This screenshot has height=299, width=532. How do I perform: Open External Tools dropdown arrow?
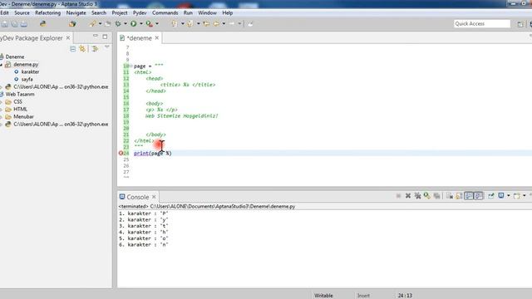tap(157, 24)
